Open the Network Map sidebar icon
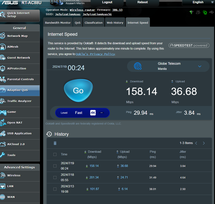 click(x=3, y=36)
